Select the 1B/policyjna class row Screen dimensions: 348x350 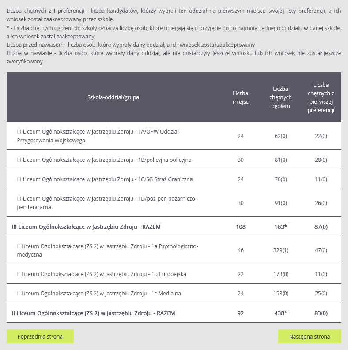(x=104, y=160)
